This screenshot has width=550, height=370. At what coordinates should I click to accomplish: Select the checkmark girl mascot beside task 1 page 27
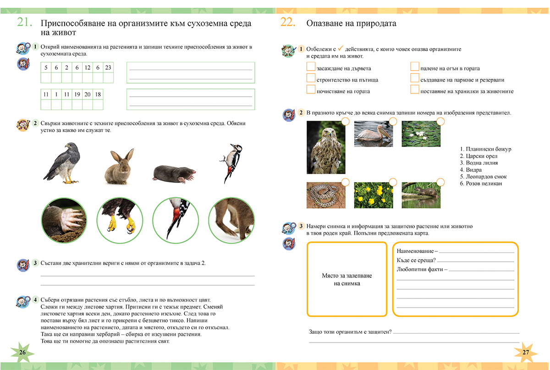click(x=288, y=51)
